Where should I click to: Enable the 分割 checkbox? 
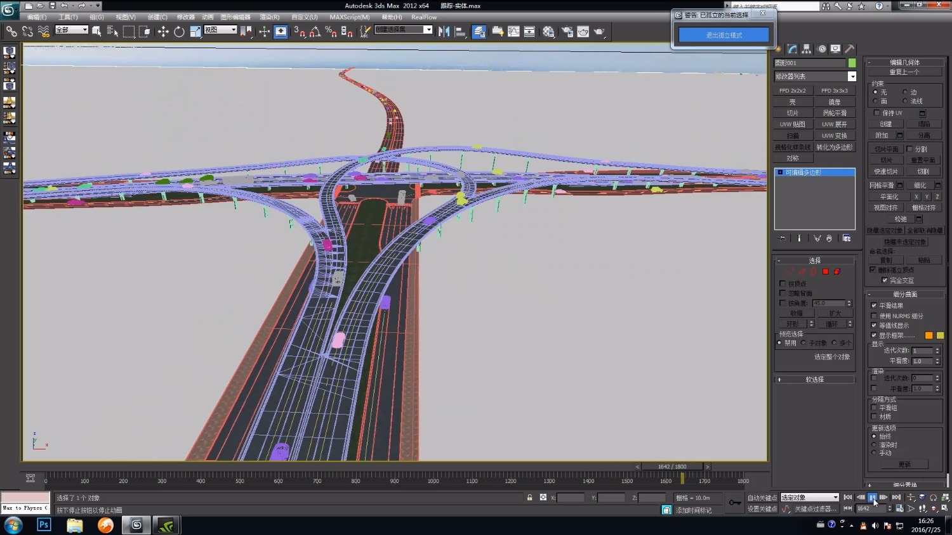pos(909,149)
